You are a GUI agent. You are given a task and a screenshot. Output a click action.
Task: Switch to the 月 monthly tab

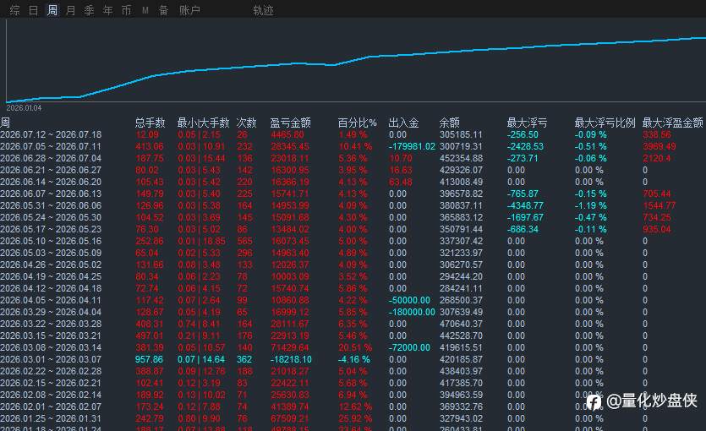[x=71, y=10]
